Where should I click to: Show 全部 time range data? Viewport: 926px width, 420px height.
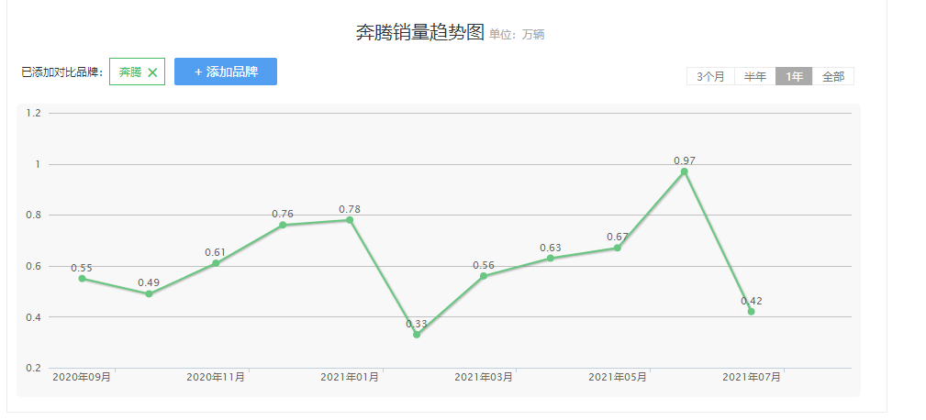[833, 76]
